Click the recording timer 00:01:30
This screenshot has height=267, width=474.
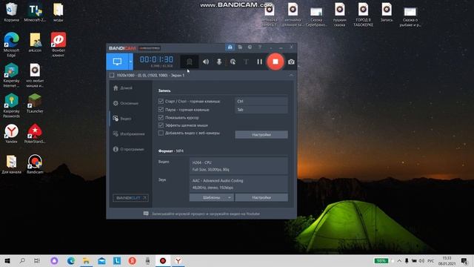156,59
